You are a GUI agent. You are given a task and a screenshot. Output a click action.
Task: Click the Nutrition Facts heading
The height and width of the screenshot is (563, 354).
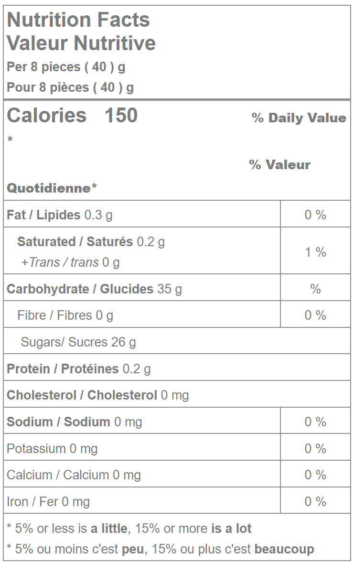coord(78,20)
